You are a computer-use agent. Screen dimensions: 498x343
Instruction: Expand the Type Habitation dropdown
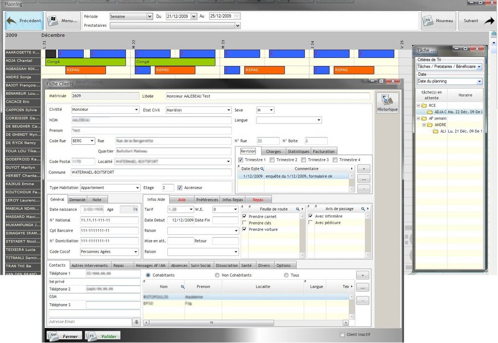[137, 188]
